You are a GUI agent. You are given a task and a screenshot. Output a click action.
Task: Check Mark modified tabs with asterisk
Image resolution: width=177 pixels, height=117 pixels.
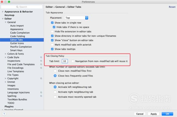tap(52, 45)
